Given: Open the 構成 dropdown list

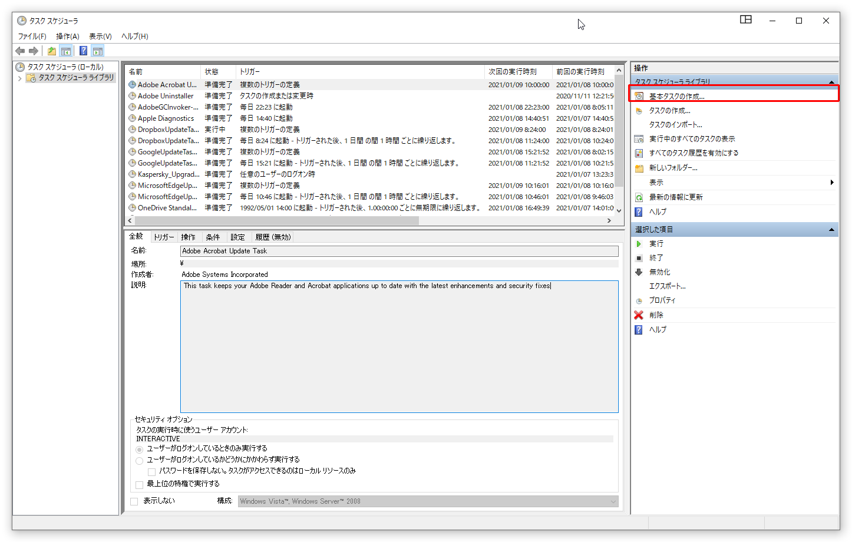Looking at the screenshot, I should pos(613,502).
